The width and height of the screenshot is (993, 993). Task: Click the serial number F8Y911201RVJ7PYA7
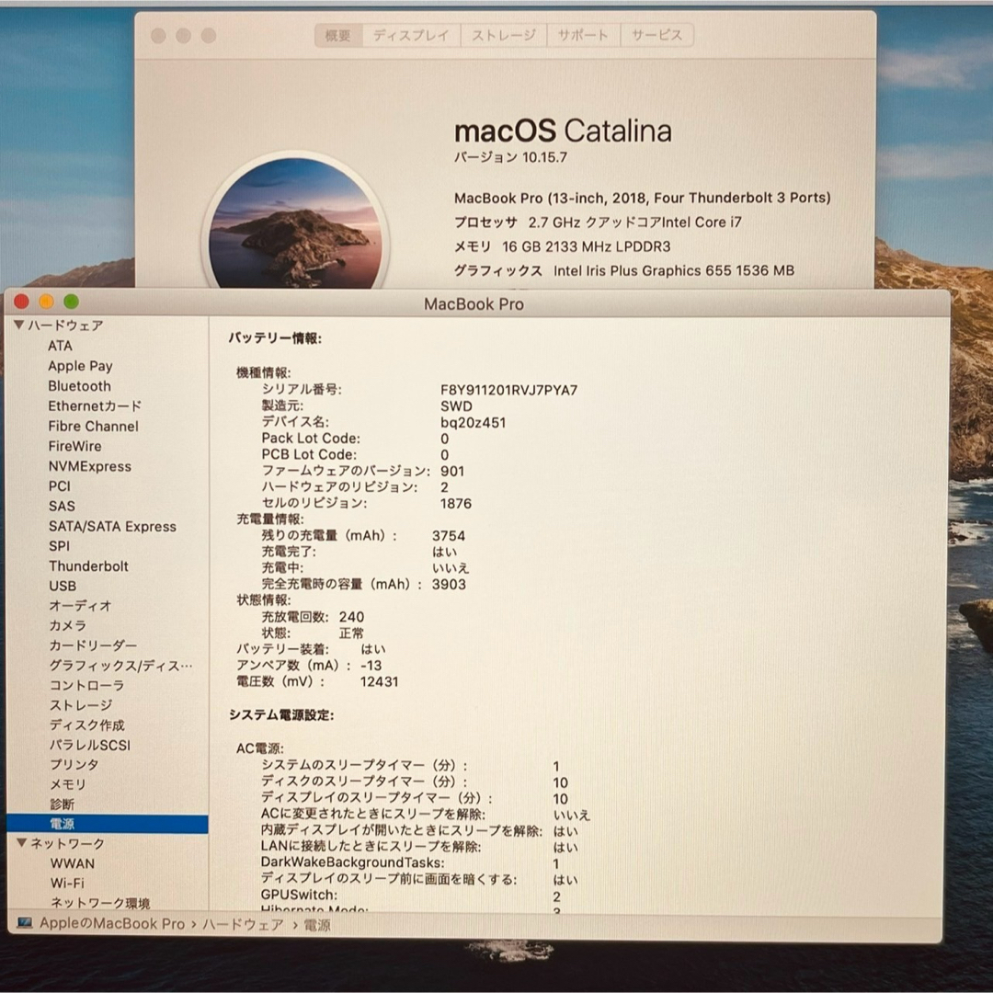508,390
